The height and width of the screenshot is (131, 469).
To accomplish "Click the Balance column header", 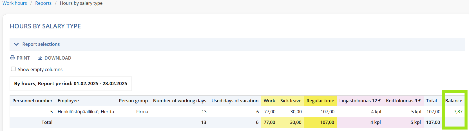I will coord(454,101).
